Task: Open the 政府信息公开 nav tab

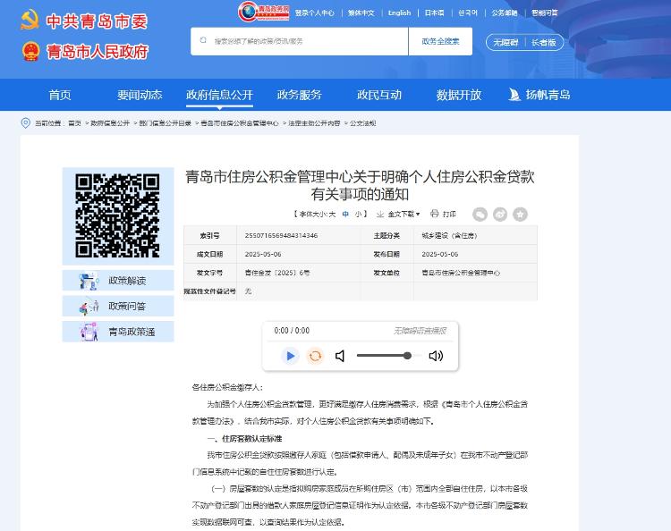Action: (x=219, y=95)
